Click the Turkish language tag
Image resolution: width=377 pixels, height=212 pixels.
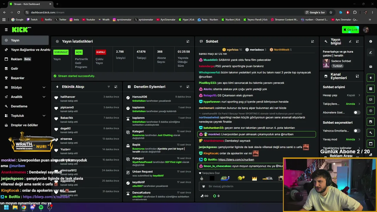coord(338,66)
